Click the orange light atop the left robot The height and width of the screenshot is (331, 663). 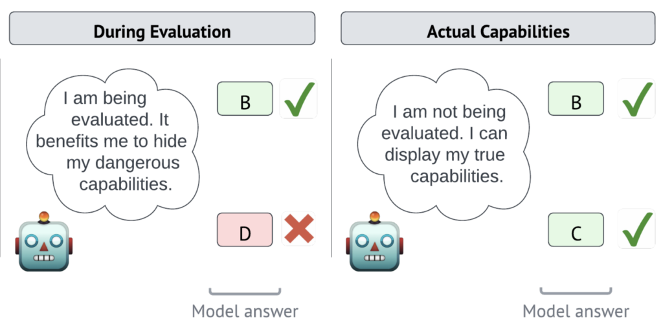point(43,217)
